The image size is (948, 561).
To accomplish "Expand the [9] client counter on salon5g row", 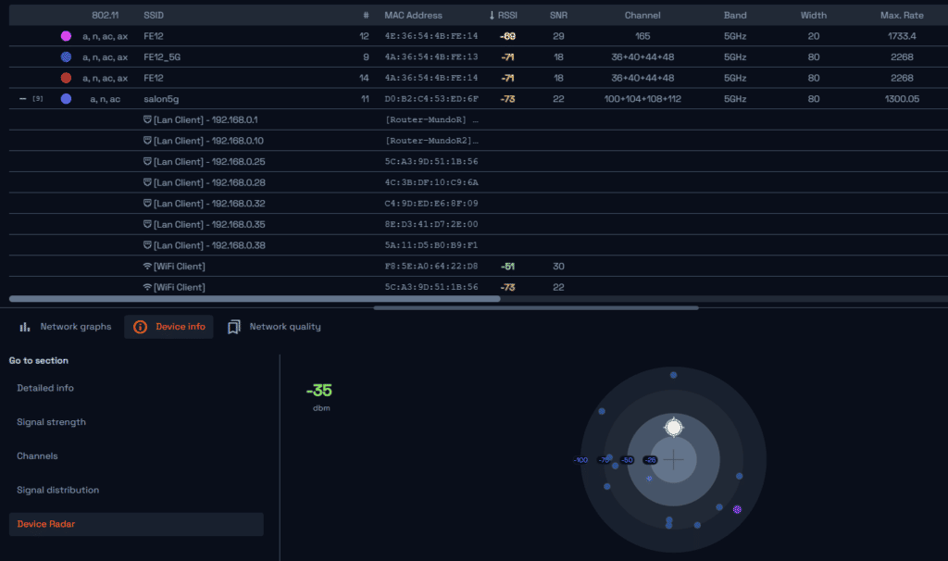I will (x=35, y=98).
